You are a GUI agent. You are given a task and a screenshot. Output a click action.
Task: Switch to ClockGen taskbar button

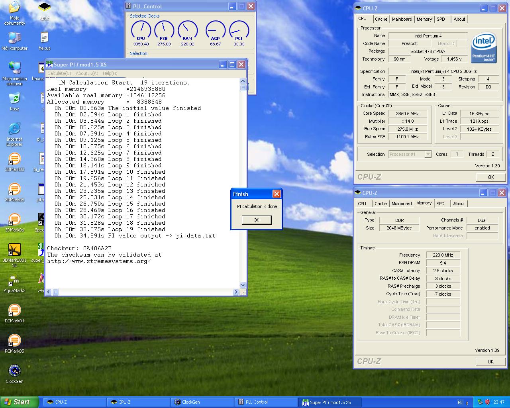(x=202, y=402)
